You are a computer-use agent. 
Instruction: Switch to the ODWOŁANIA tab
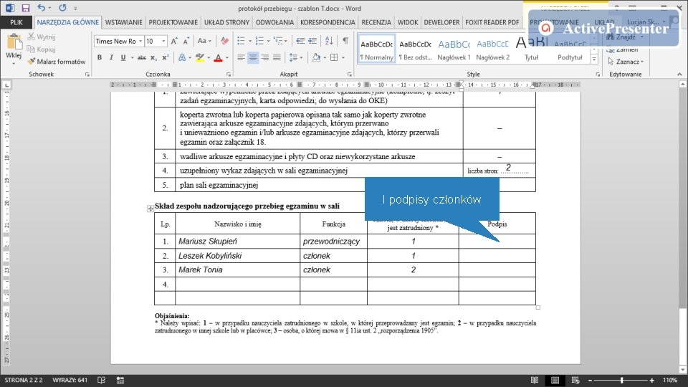274,22
